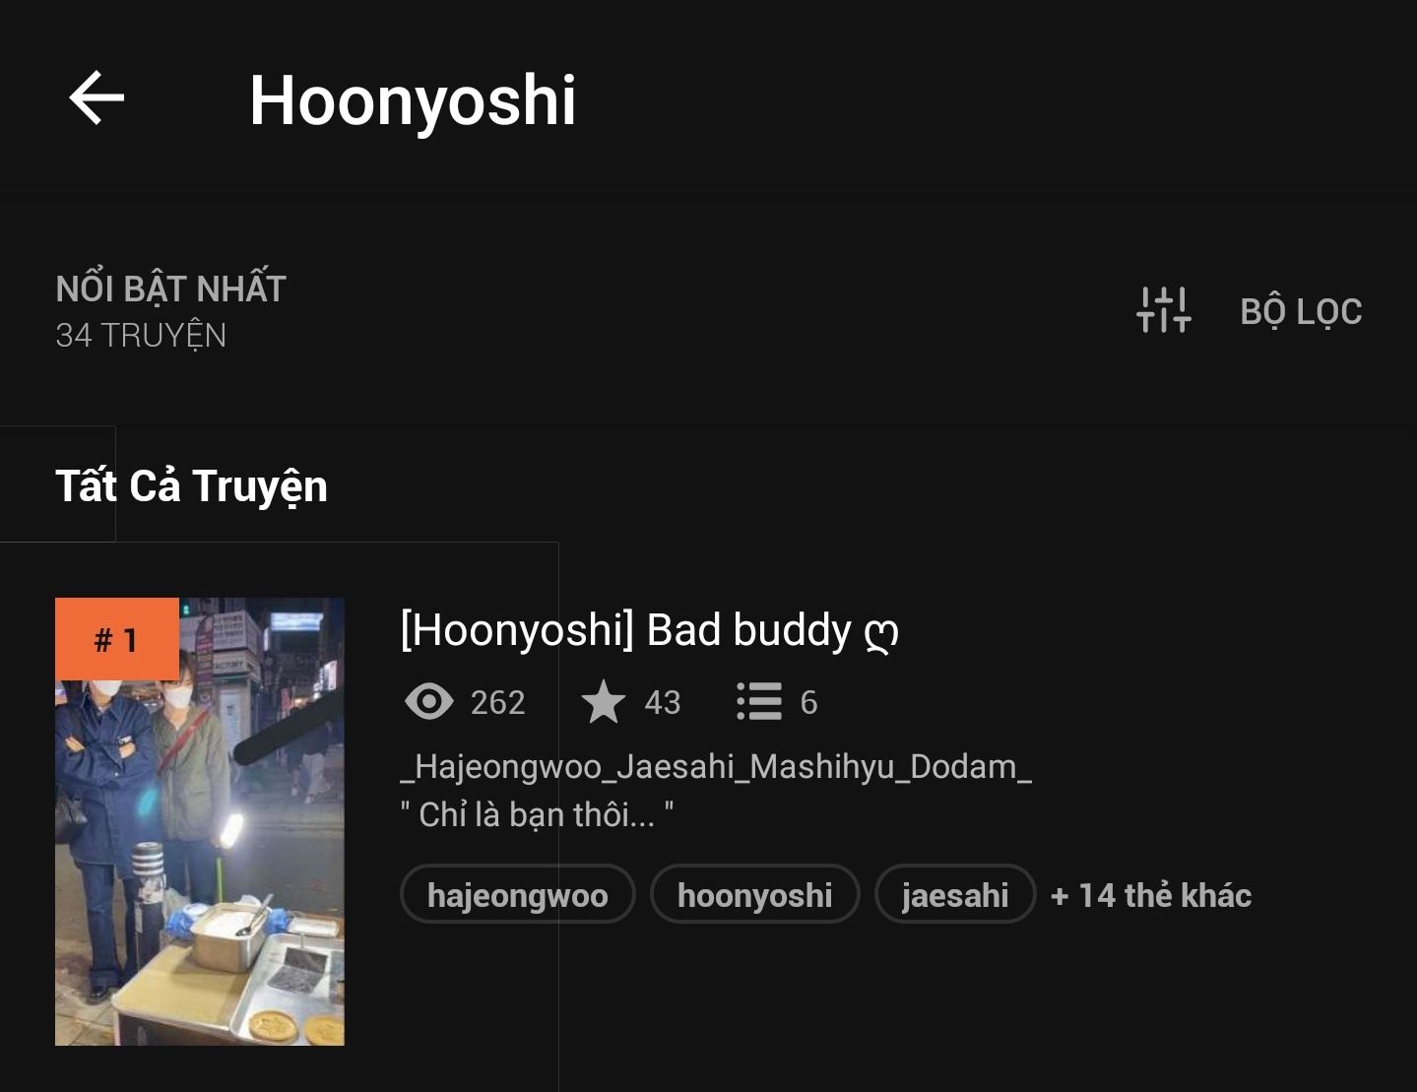Click the star votes icon
1417x1092 pixels.
(604, 702)
